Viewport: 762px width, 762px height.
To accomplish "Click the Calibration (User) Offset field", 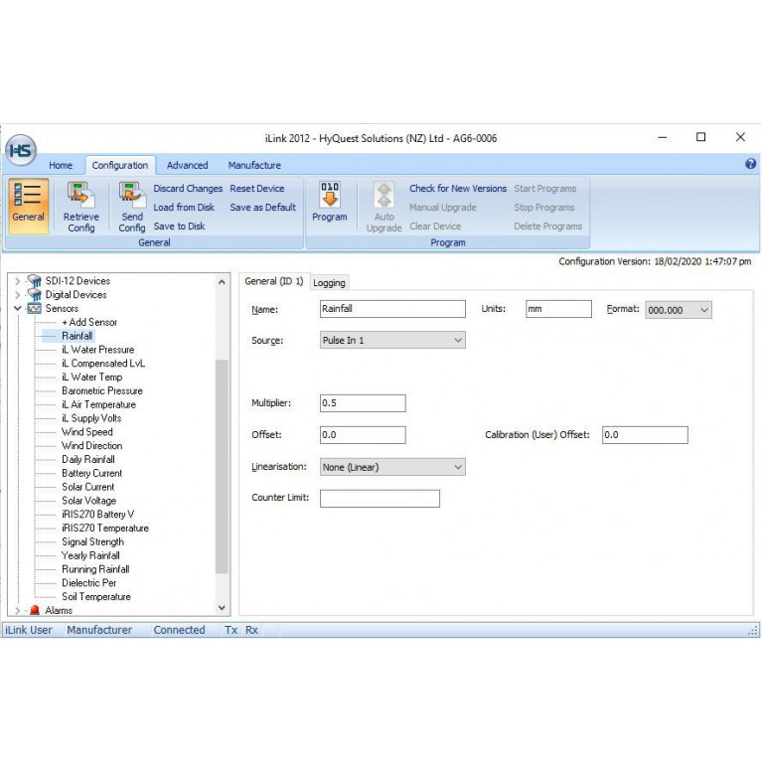I will 645,434.
